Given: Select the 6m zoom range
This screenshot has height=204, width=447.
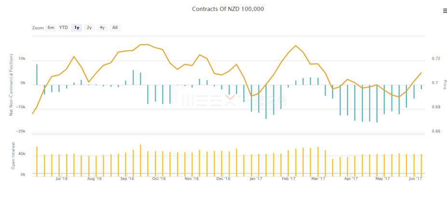Looking at the screenshot, I should 51,27.
